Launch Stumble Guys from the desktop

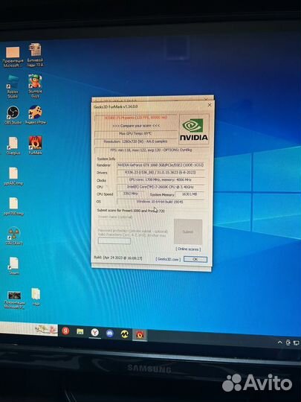[36, 86]
